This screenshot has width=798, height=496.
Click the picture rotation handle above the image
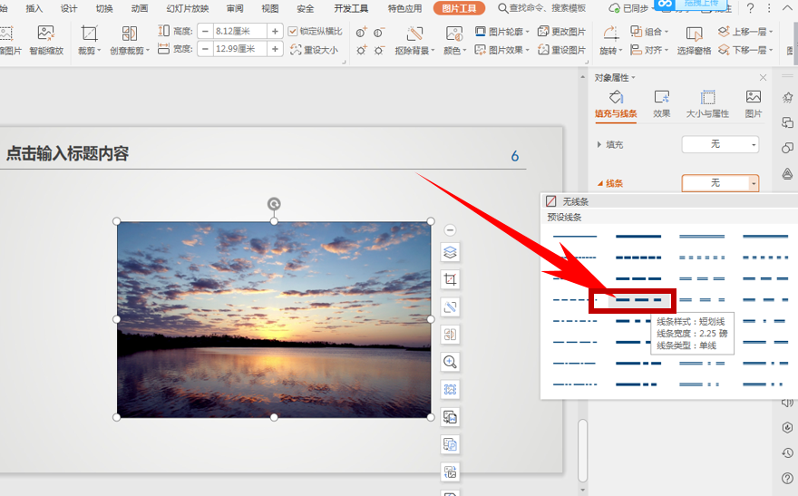coord(274,204)
